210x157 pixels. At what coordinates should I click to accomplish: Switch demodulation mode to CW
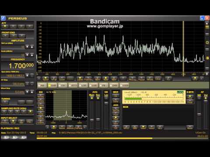click(63, 85)
